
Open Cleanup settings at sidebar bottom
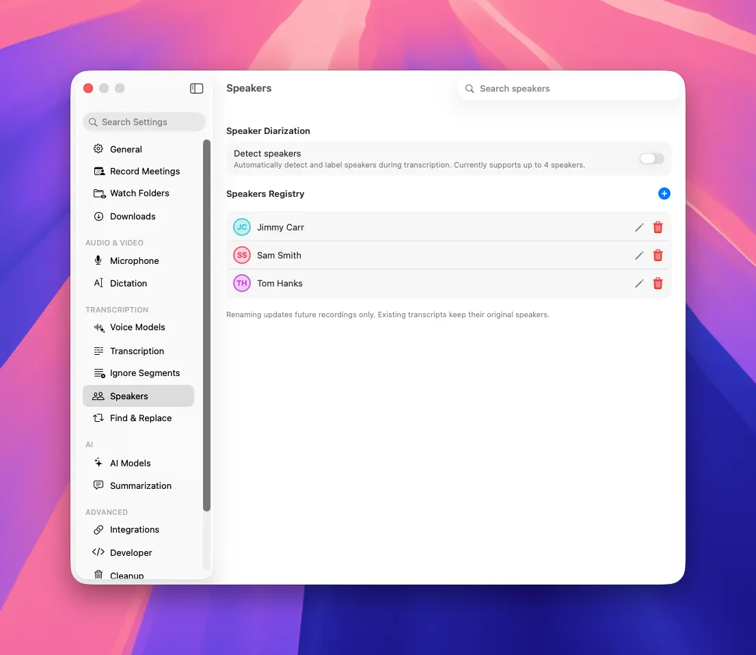coord(138,574)
